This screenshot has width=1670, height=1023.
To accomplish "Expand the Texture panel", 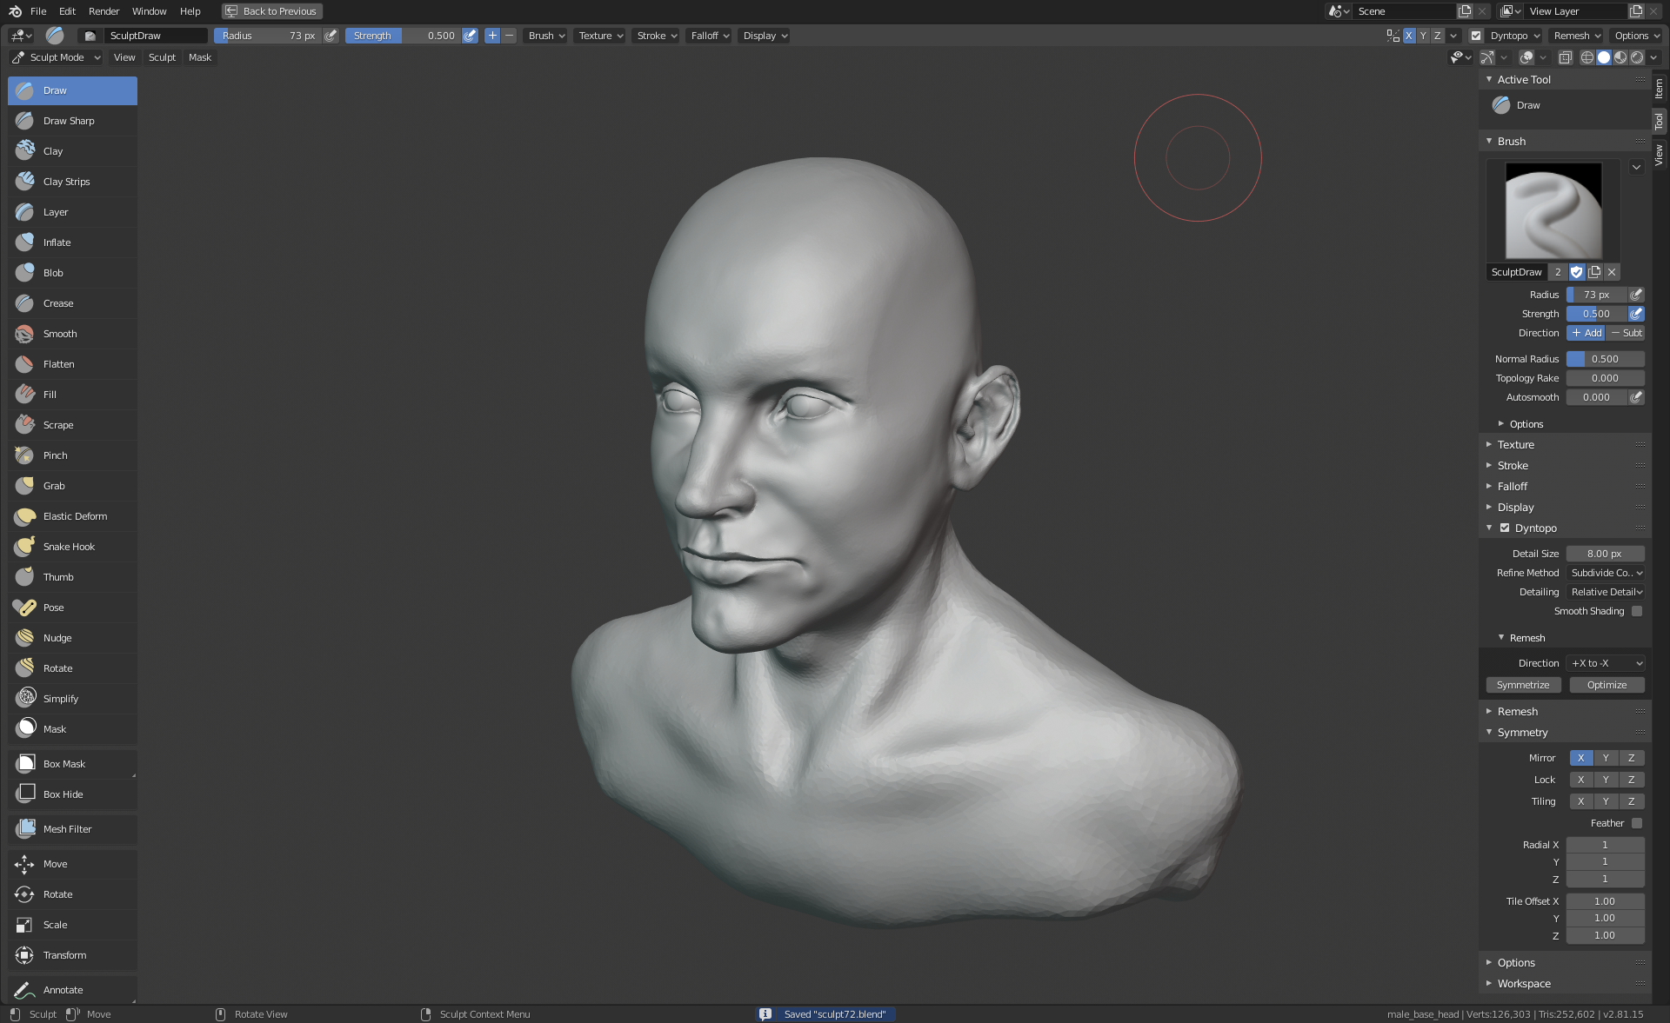I will point(1515,445).
